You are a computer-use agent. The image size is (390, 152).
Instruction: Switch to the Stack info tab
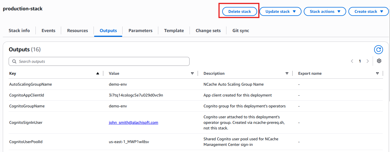pyautogui.click(x=19, y=31)
